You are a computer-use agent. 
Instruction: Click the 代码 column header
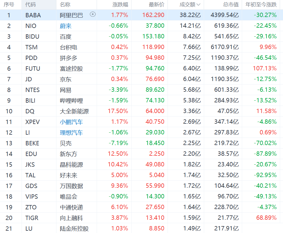click(31, 5)
